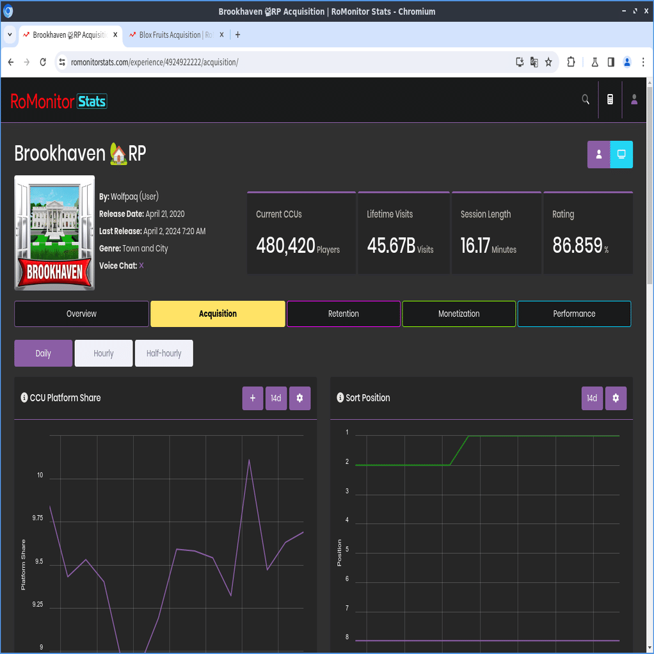Toggle the browser side panel
The image size is (654, 654).
[x=610, y=62]
